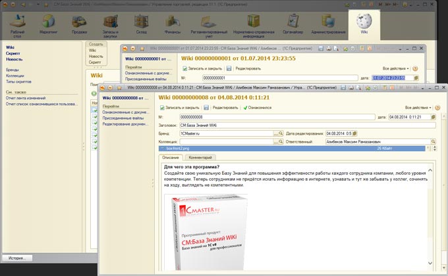Create Скрипт from Создать panel

point(95,62)
